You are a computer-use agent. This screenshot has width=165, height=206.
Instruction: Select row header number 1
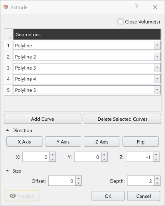click(x=8, y=46)
